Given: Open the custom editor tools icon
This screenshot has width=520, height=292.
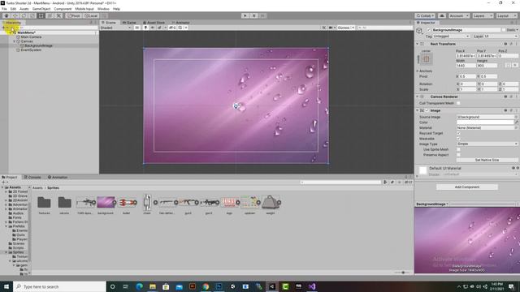Looking at the screenshot, I should click(x=58, y=15).
